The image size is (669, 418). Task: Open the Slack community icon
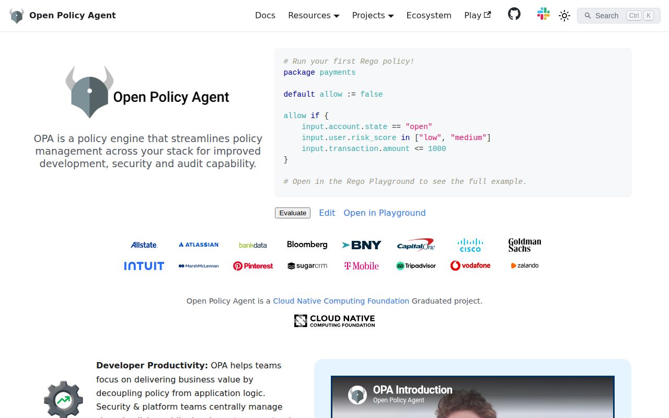tap(544, 14)
